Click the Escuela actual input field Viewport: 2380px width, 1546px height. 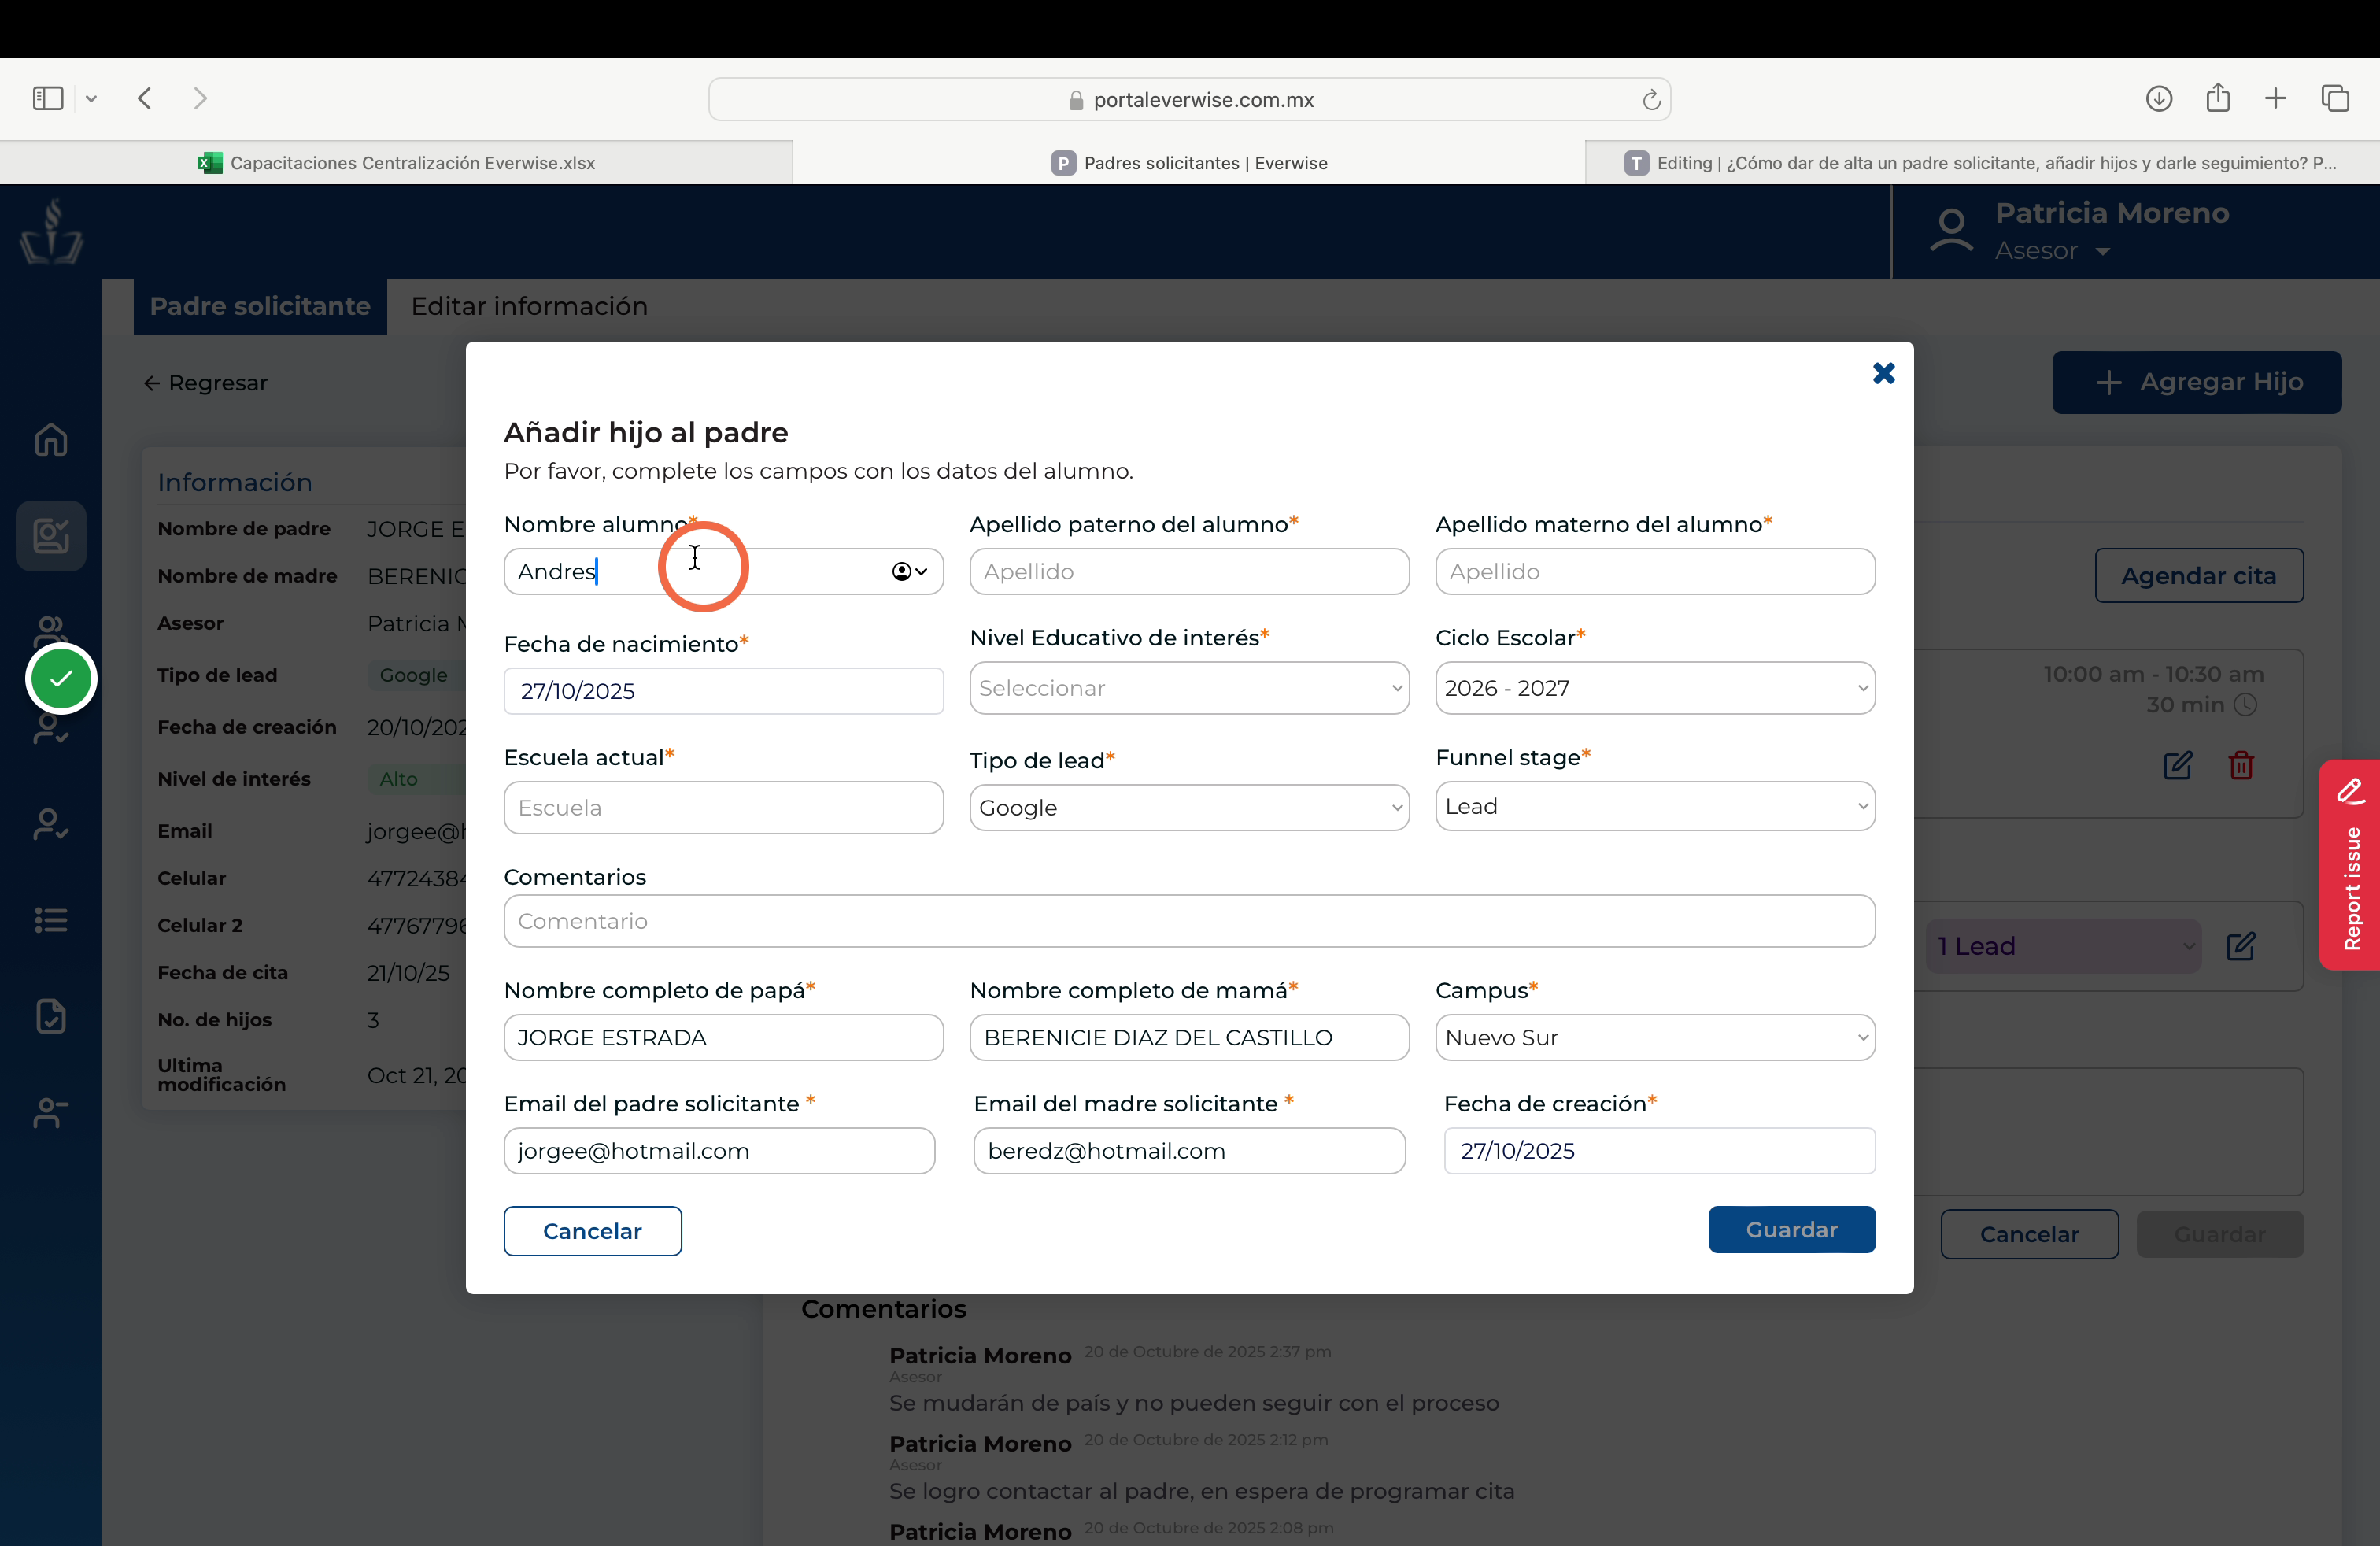(723, 808)
